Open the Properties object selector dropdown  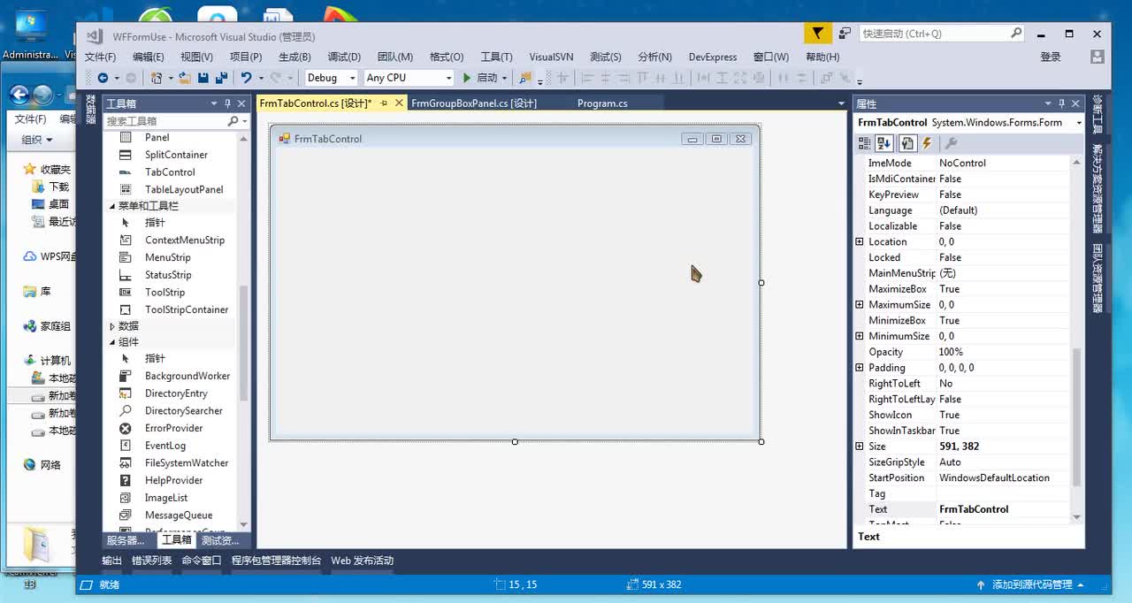click(x=1078, y=123)
